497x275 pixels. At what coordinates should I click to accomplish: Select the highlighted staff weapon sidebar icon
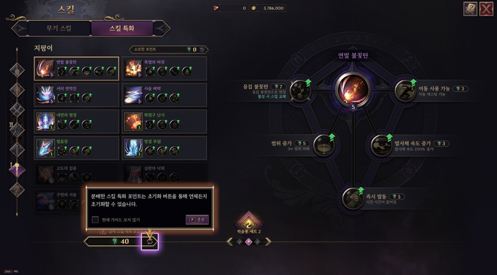click(17, 170)
